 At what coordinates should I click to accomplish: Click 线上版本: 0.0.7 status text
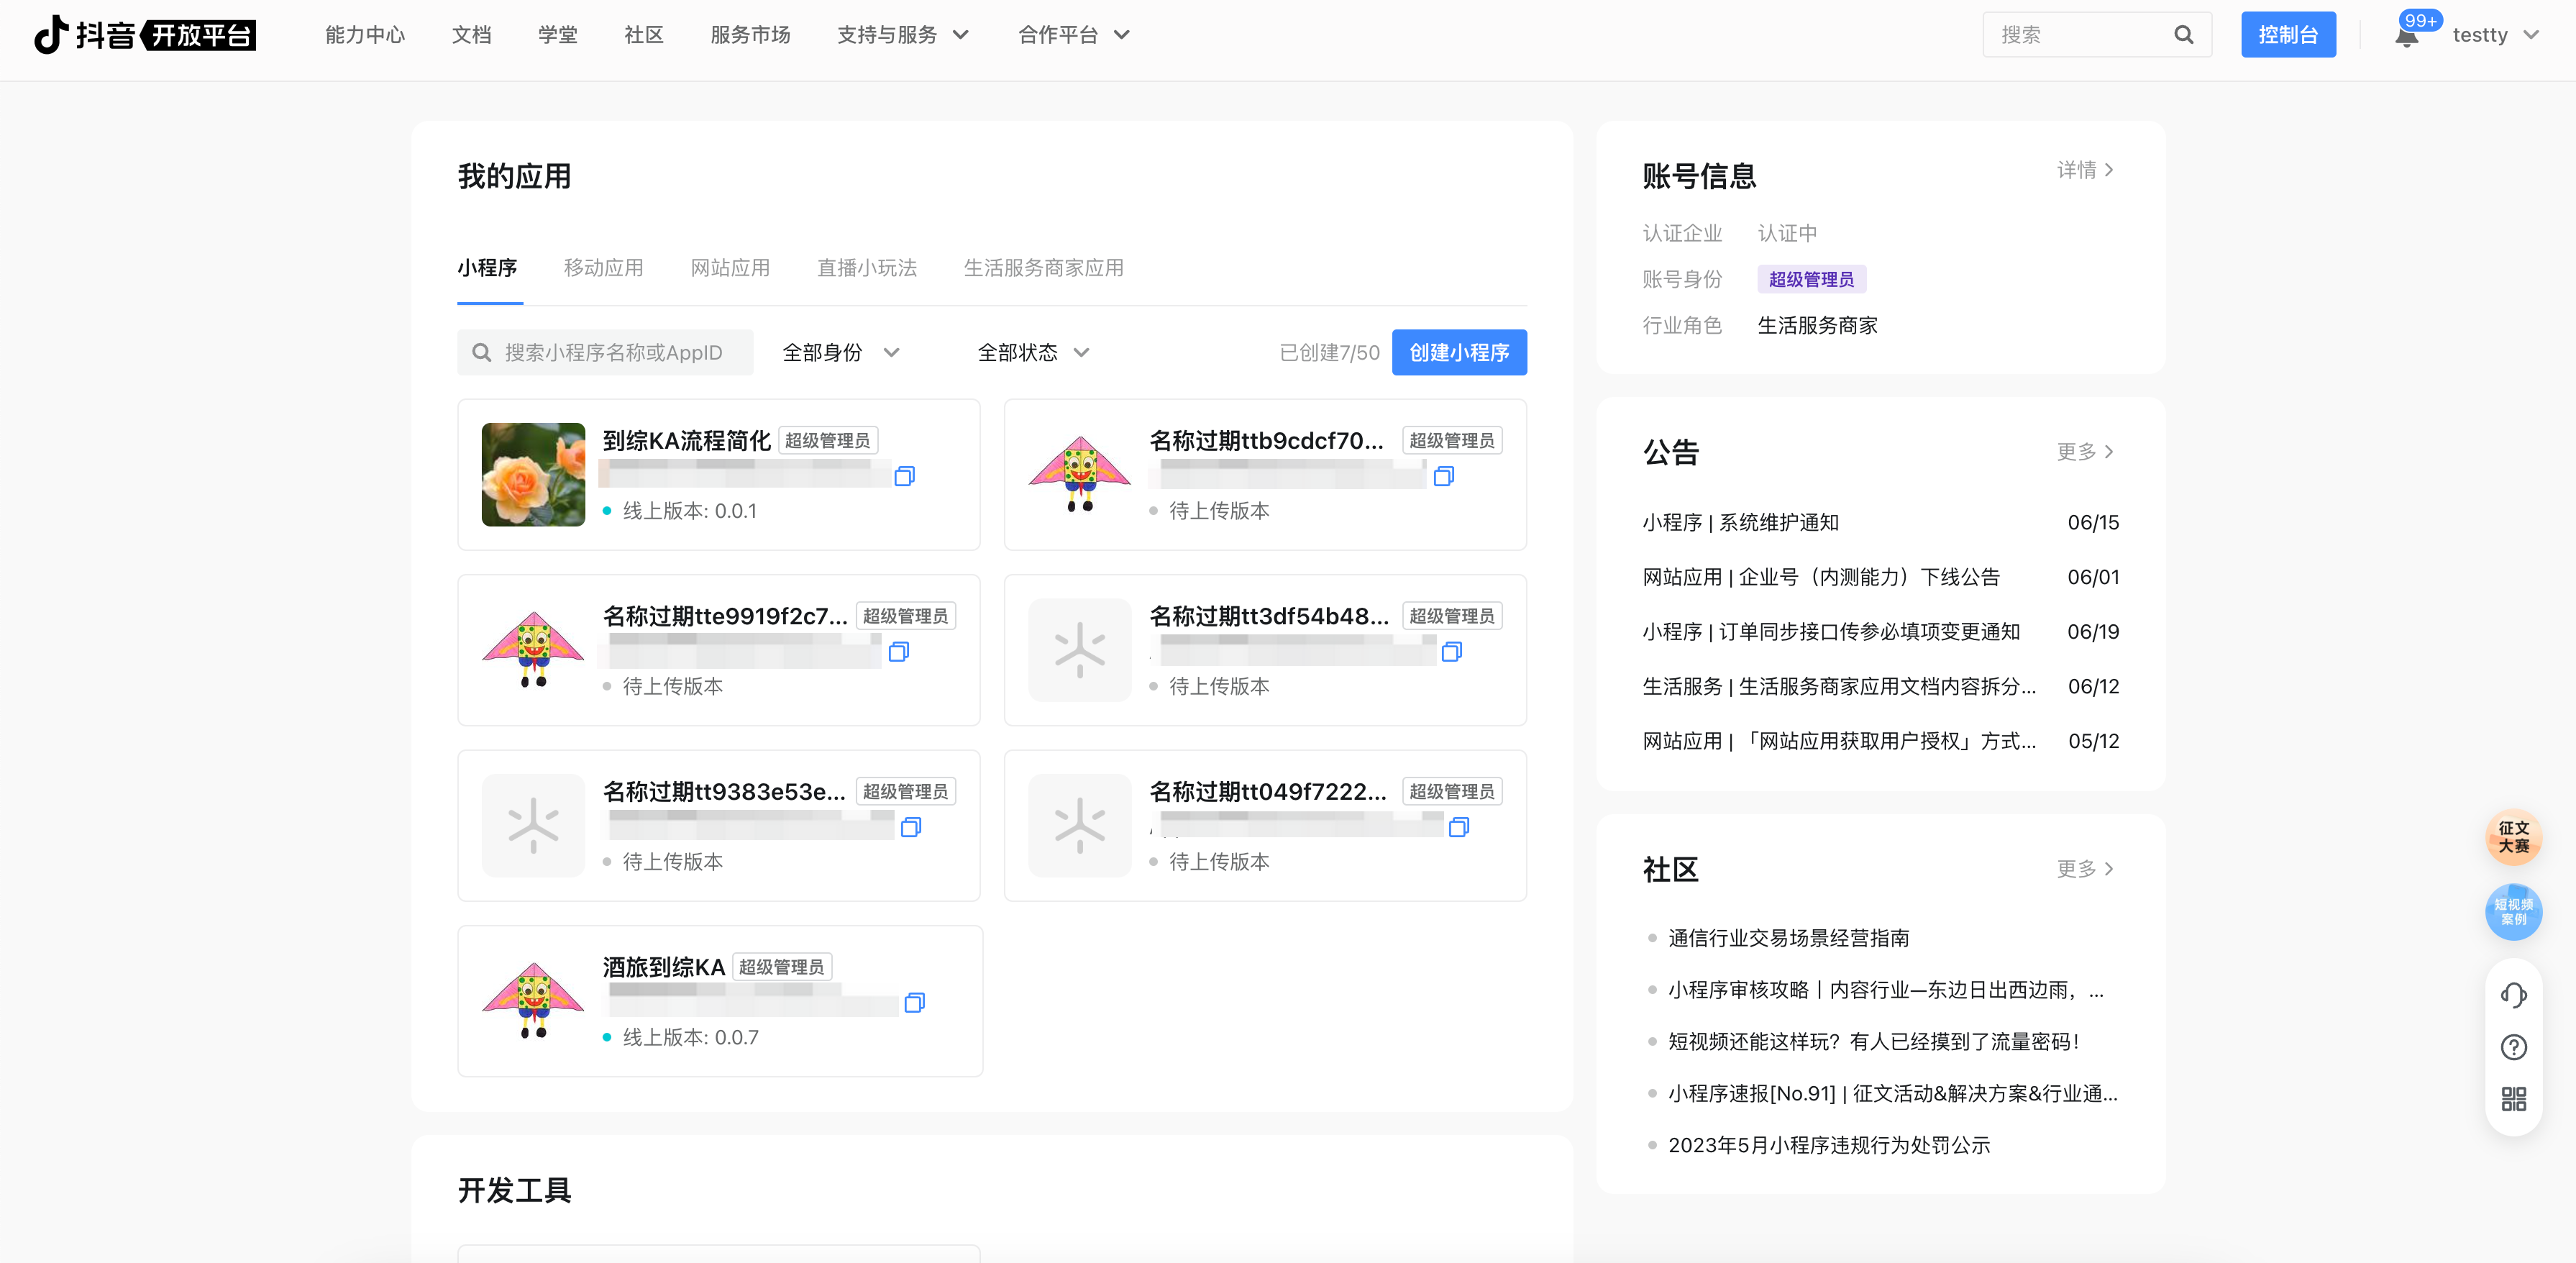coord(690,1038)
